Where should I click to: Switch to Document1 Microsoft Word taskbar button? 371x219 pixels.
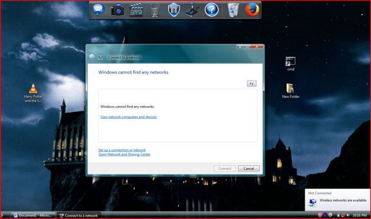click(x=33, y=216)
